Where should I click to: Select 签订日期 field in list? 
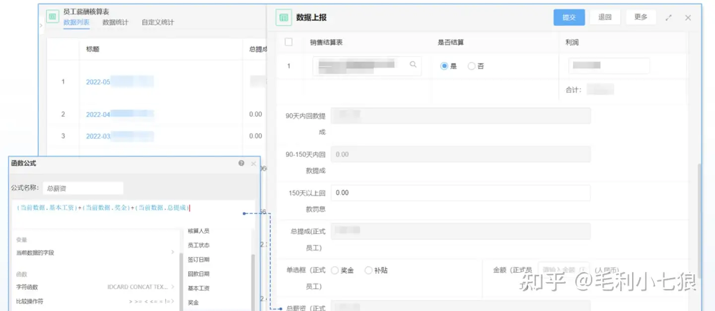[199, 259]
